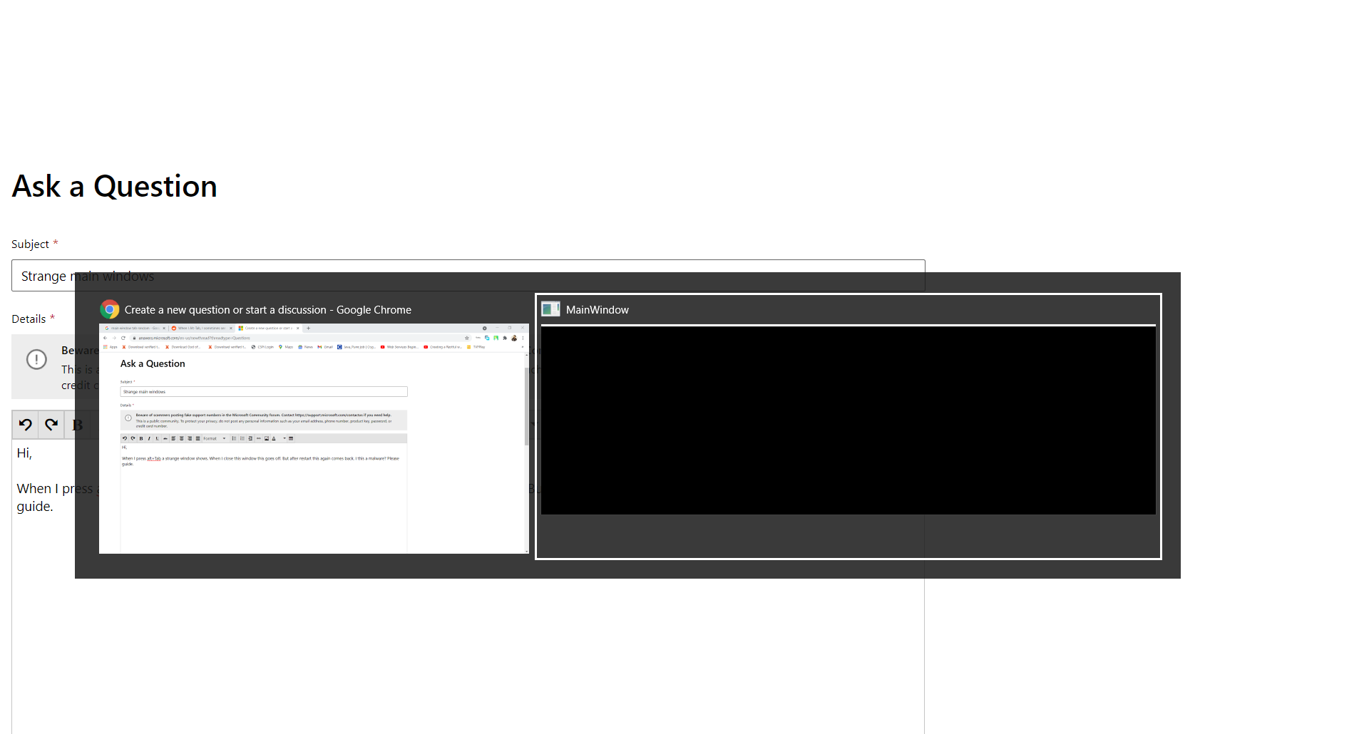Click the 'Ask a Question' heading
1369x734 pixels.
pyautogui.click(x=114, y=186)
